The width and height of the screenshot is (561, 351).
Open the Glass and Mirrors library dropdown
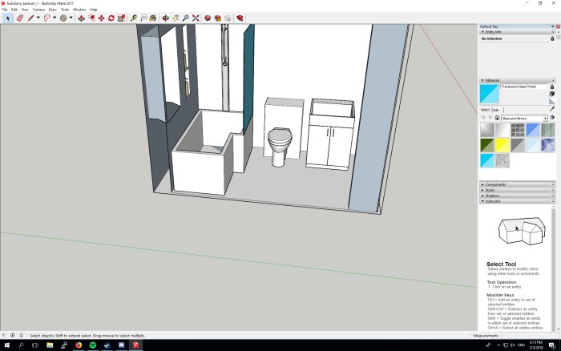tap(524, 118)
